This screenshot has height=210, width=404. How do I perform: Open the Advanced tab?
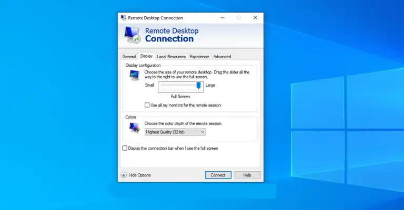tap(222, 57)
